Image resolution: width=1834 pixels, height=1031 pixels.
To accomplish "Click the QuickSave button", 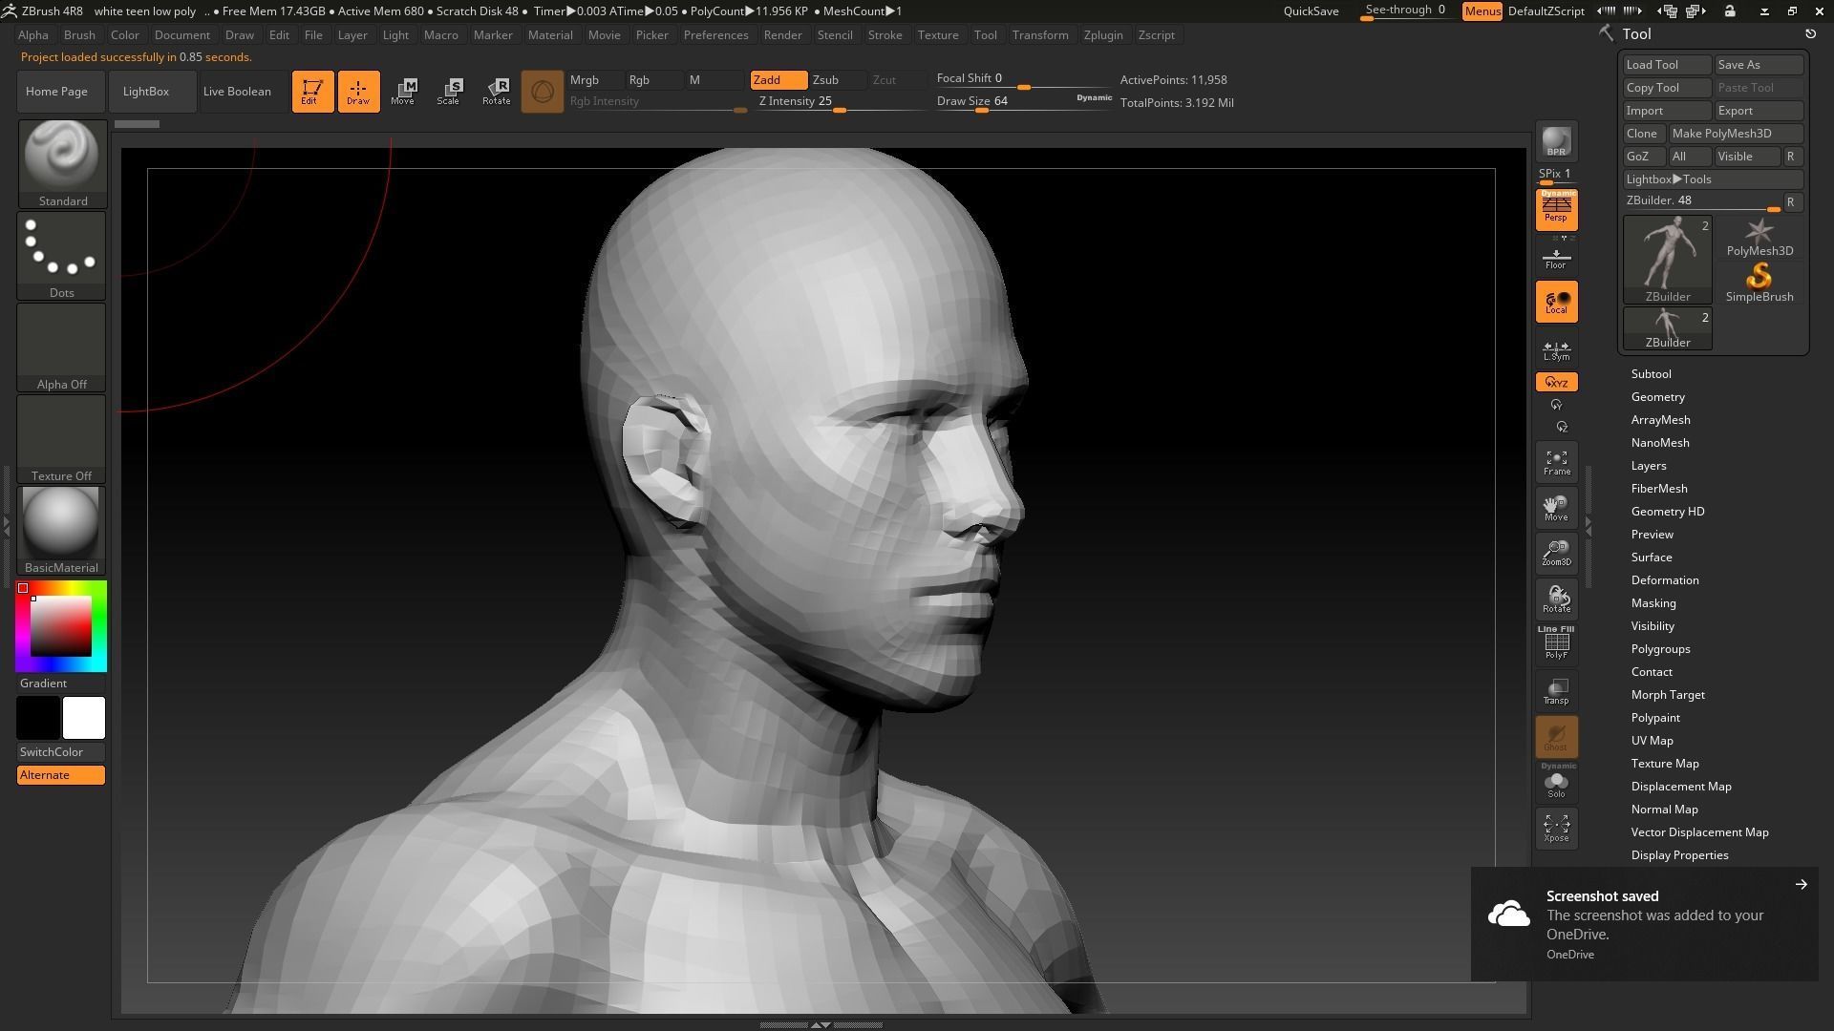I will [x=1311, y=11].
